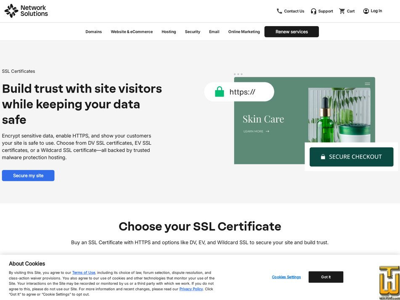This screenshot has height=300, width=400.
Task: Click the SSL Certificates breadcrumb text
Action: tap(19, 71)
